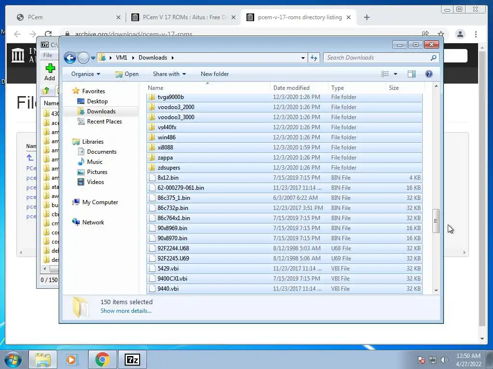Open the views options dropdown arrow
The image size is (493, 369).
coord(396,74)
